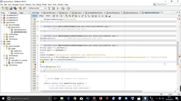Click the Stop Macro Recording icon

(x=102, y=16)
